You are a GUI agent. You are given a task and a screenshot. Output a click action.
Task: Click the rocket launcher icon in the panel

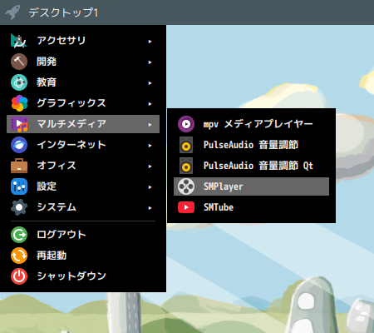tap(12, 12)
